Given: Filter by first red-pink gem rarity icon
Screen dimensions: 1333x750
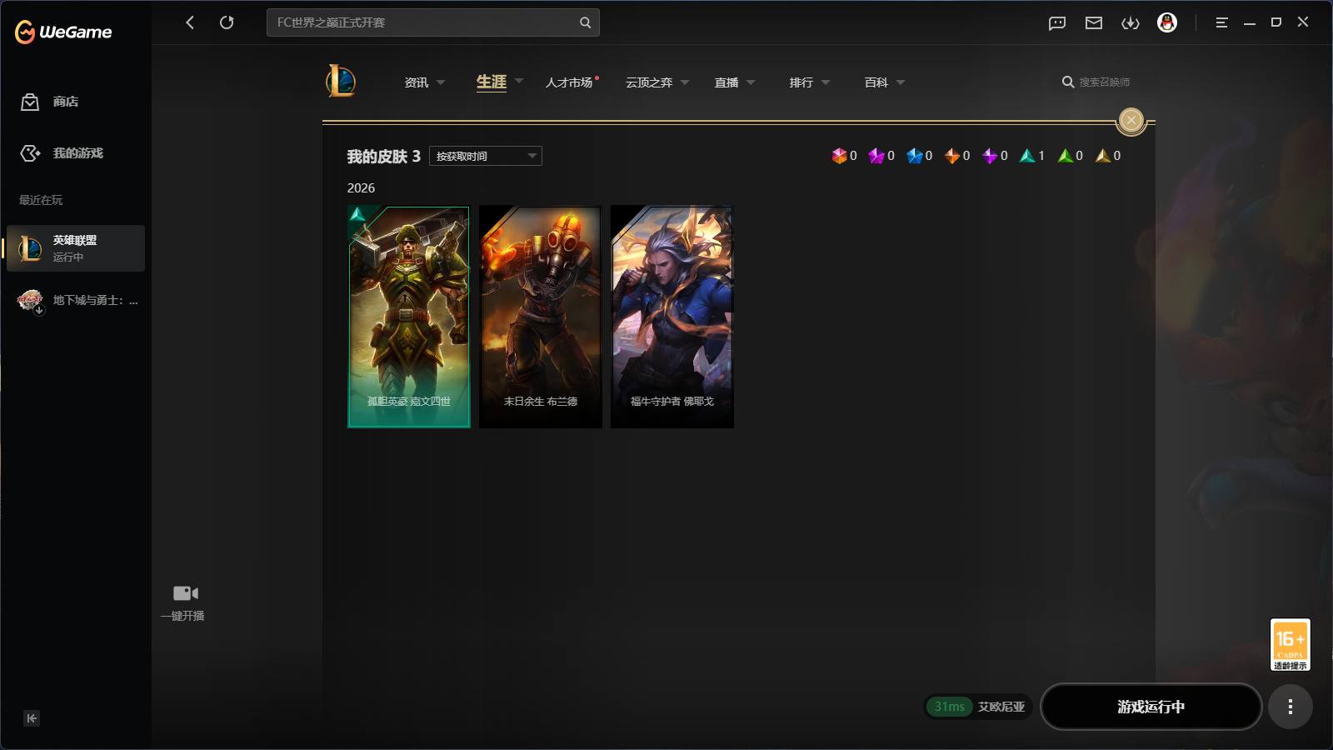Looking at the screenshot, I should click(x=838, y=156).
